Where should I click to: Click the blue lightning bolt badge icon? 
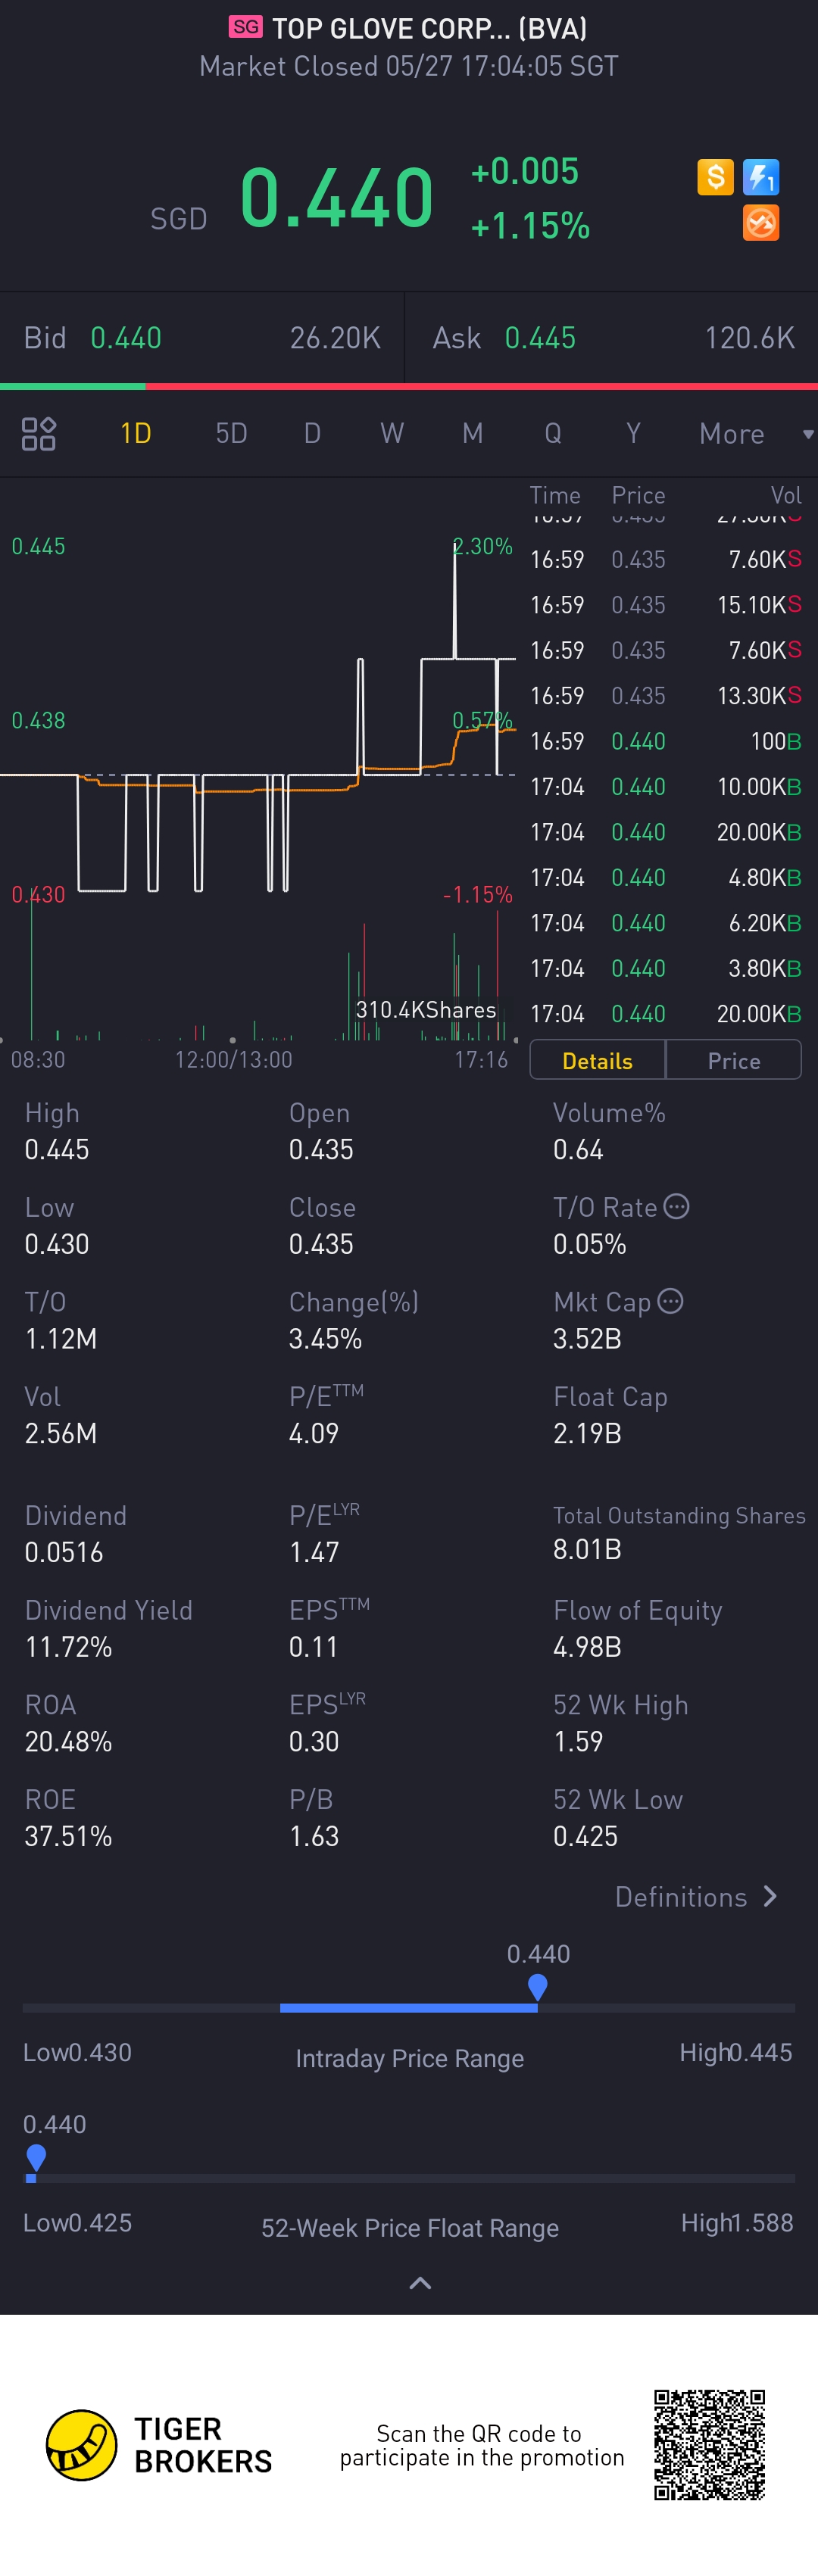tap(761, 177)
